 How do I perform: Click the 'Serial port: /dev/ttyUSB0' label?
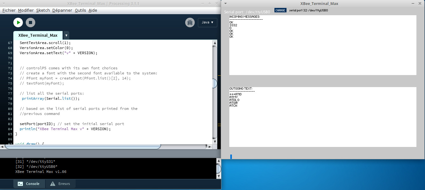247,12
